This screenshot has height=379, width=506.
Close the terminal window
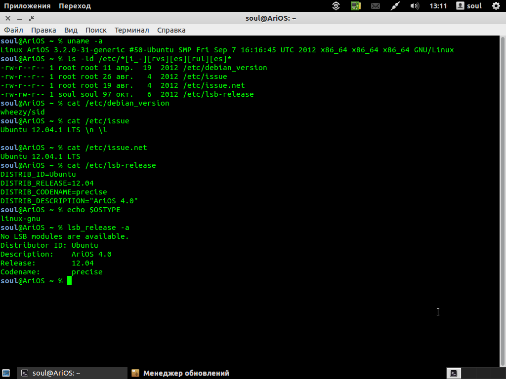pyautogui.click(x=8, y=18)
